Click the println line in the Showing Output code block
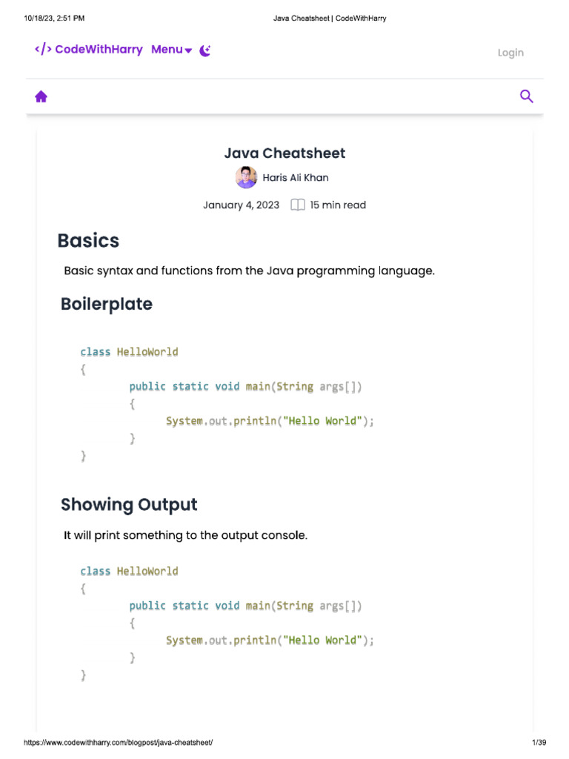Viewport: 569px width, 759px height. pyautogui.click(x=270, y=640)
